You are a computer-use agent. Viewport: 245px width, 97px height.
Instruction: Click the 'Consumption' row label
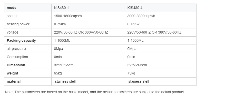(x=17, y=57)
